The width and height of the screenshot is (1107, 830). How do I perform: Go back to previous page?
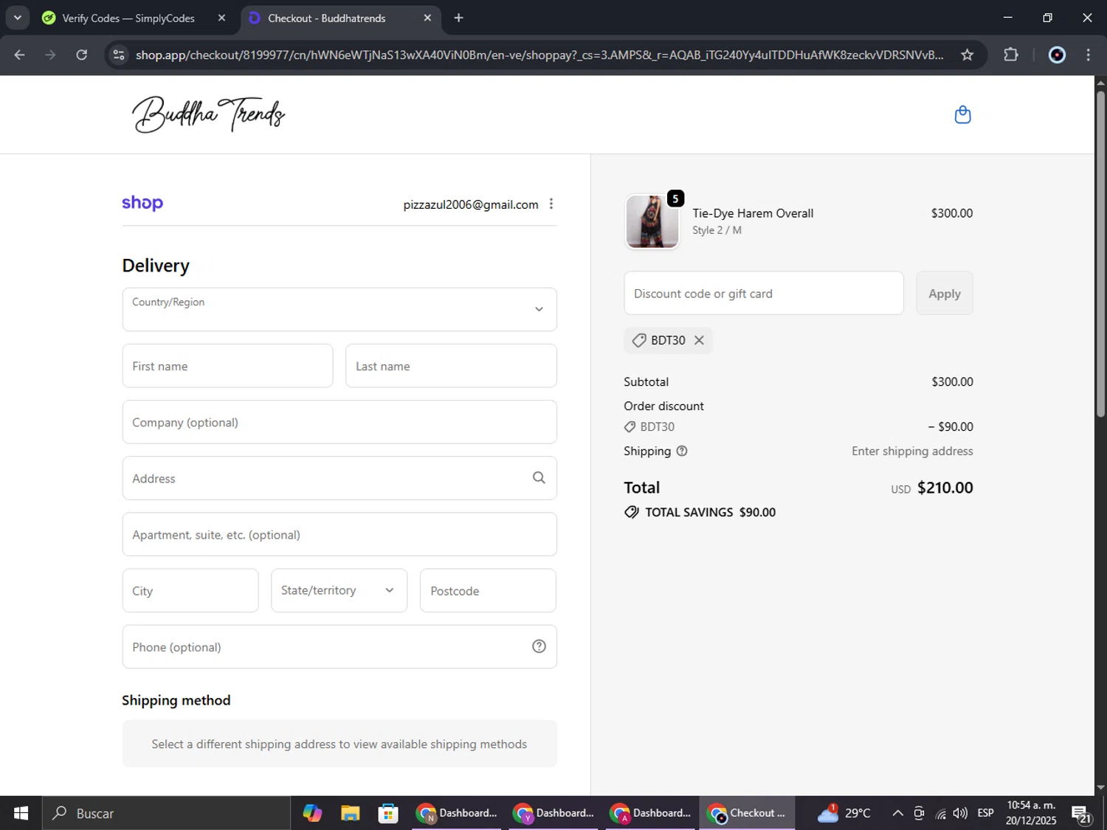[x=20, y=55]
